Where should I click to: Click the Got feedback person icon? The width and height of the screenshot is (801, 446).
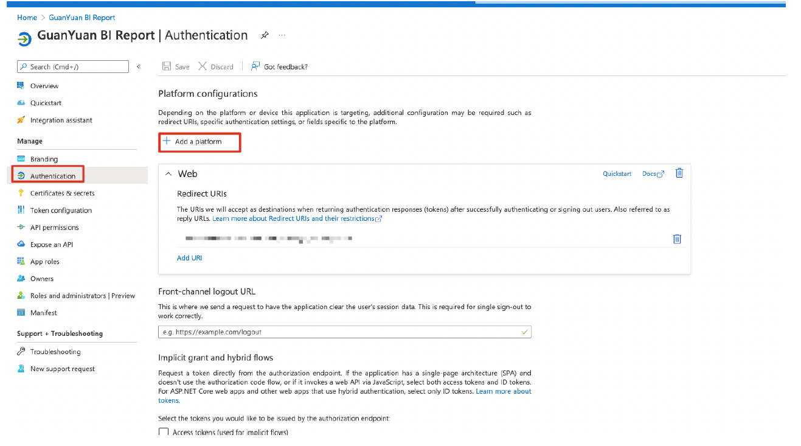click(x=255, y=66)
